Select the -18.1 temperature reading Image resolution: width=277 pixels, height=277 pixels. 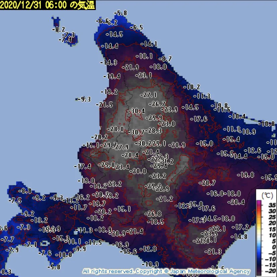pos(144,56)
